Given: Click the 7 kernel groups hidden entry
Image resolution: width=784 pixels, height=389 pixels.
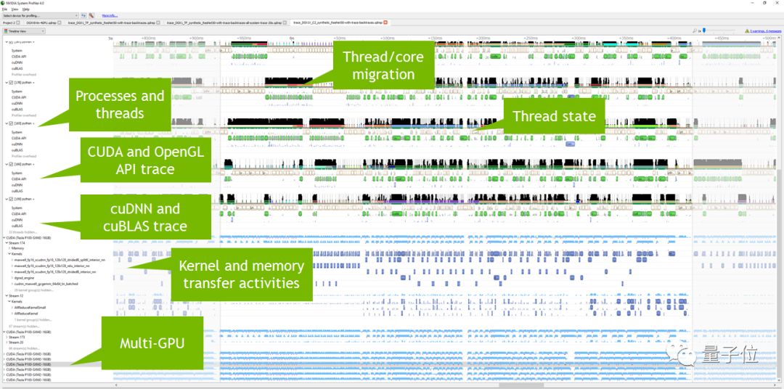Looking at the screenshot, I should coord(33,319).
